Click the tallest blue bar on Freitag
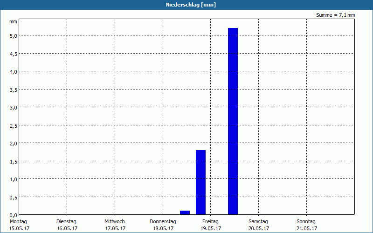This screenshot has height=233, width=373. click(x=233, y=121)
